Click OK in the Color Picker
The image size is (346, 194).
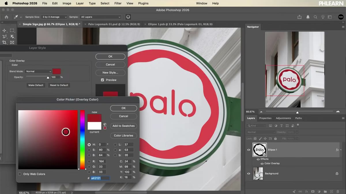click(x=123, y=108)
